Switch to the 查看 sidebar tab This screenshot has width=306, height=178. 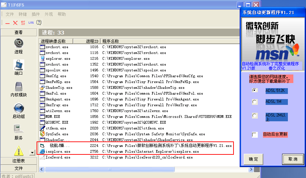click(18, 32)
